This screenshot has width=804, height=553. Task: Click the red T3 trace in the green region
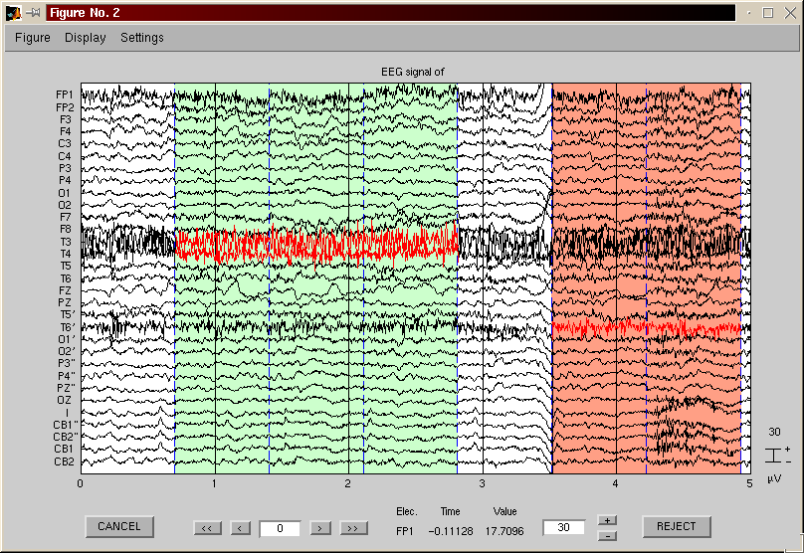click(x=315, y=245)
